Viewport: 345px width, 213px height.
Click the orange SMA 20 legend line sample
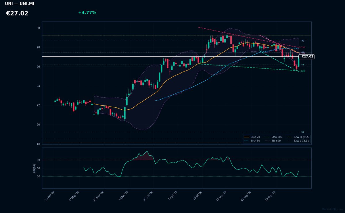(247, 137)
